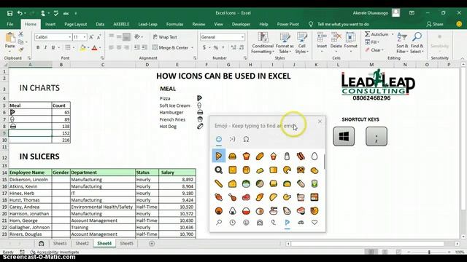Click the Undo arrow in title bar
This screenshot has width=467, height=262.
coord(20,13)
